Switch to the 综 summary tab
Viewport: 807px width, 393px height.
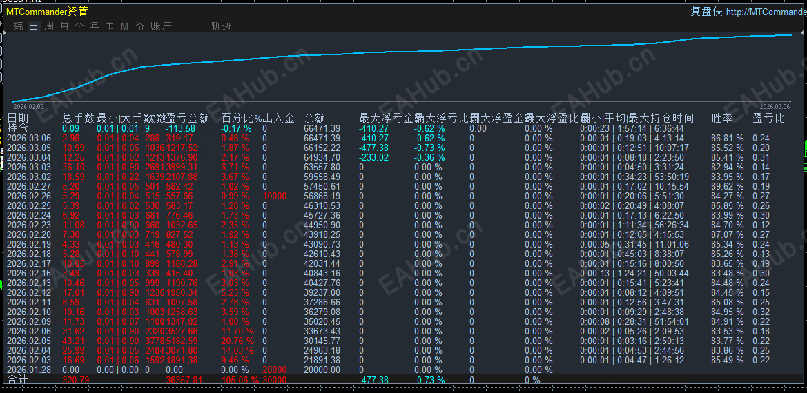pyautogui.click(x=19, y=26)
